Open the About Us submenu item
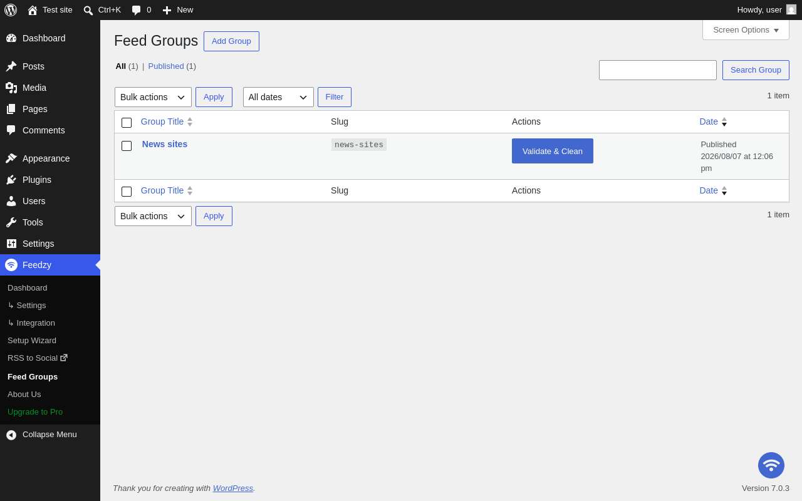Screen dimensions: 802x501 [x=24, y=394]
